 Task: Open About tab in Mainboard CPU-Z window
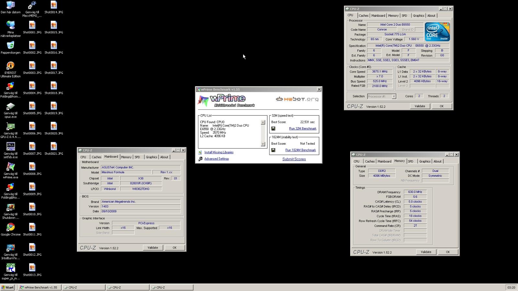click(164, 157)
